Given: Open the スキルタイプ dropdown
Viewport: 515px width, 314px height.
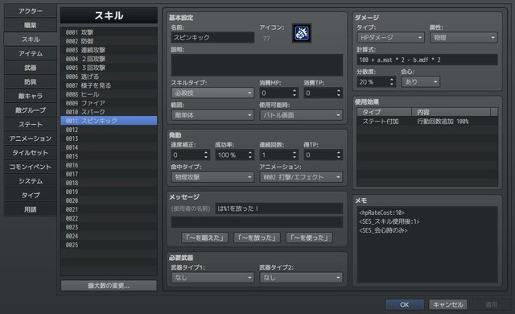Looking at the screenshot, I should [212, 93].
